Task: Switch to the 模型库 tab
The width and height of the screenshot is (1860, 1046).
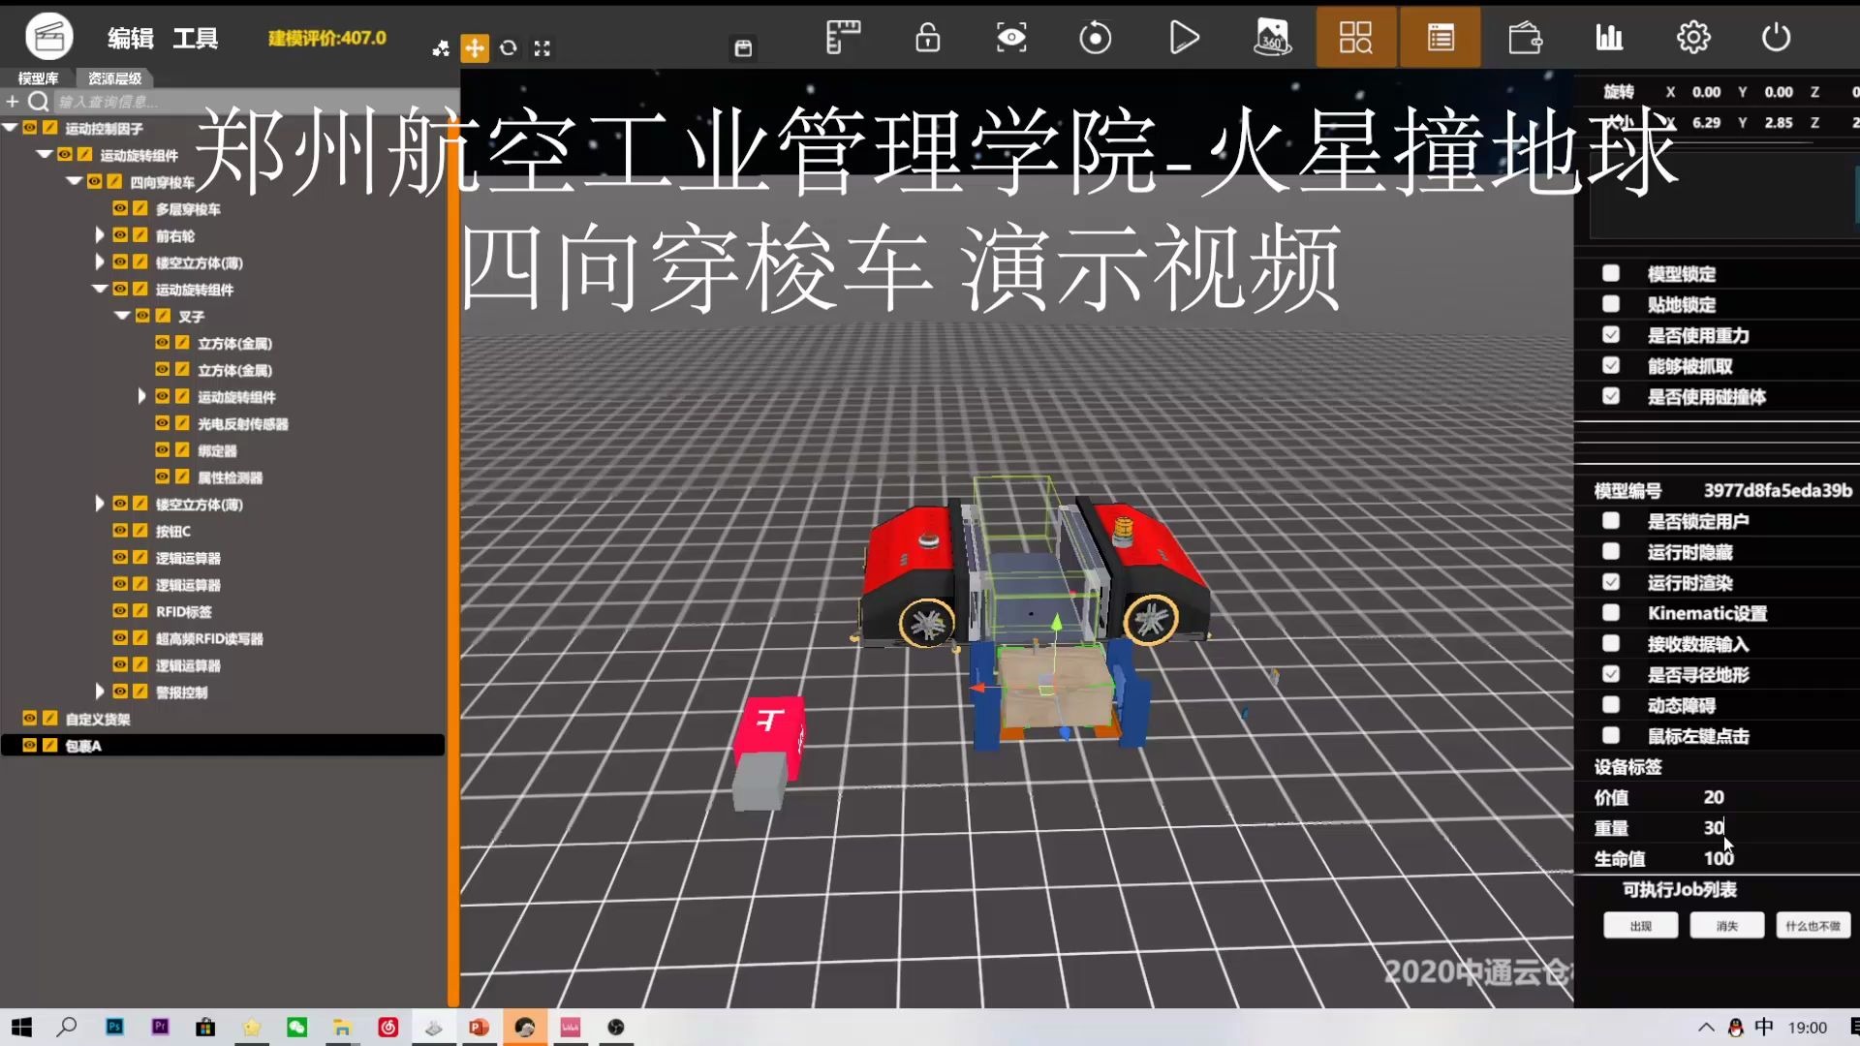Action: pos(36,78)
